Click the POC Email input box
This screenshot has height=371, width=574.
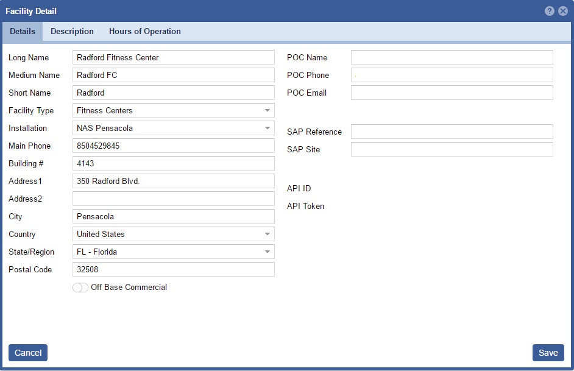452,93
